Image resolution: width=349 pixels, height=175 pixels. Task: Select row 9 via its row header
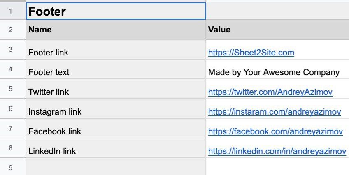point(11,168)
